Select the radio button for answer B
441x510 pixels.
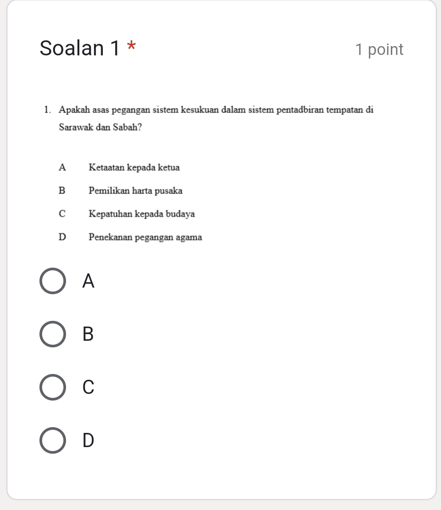point(53,334)
